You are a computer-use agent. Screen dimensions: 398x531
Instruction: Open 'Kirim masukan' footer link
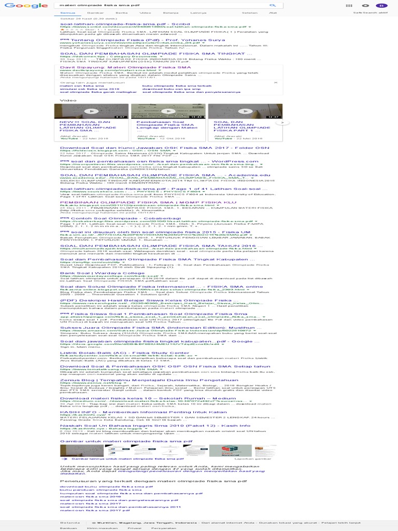(102, 528)
